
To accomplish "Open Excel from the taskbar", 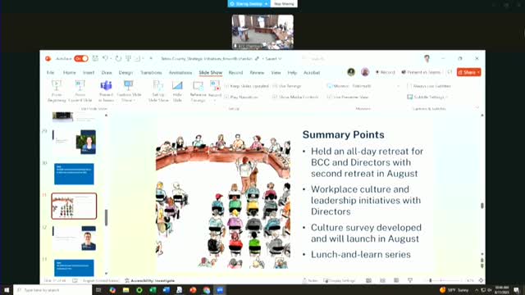I will [153, 290].
